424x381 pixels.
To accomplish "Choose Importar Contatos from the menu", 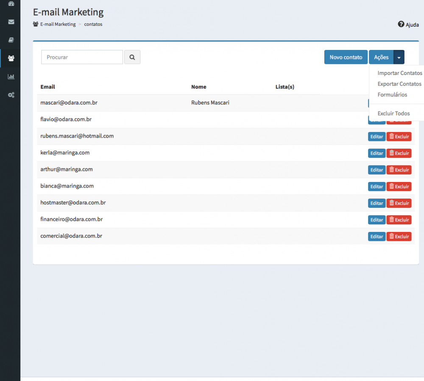I will pos(399,73).
